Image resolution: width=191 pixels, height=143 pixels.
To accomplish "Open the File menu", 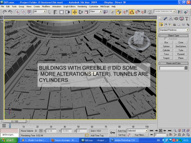I will (3, 6).
